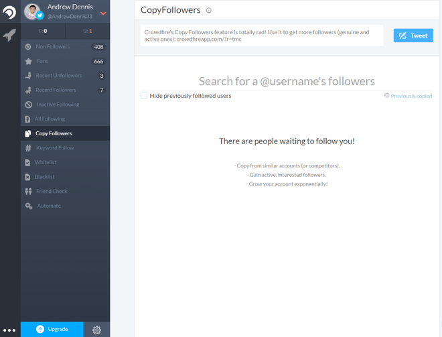Image resolution: width=442 pixels, height=337 pixels.
Task: Click the U: 1 unfollow counter
Action: point(88,31)
